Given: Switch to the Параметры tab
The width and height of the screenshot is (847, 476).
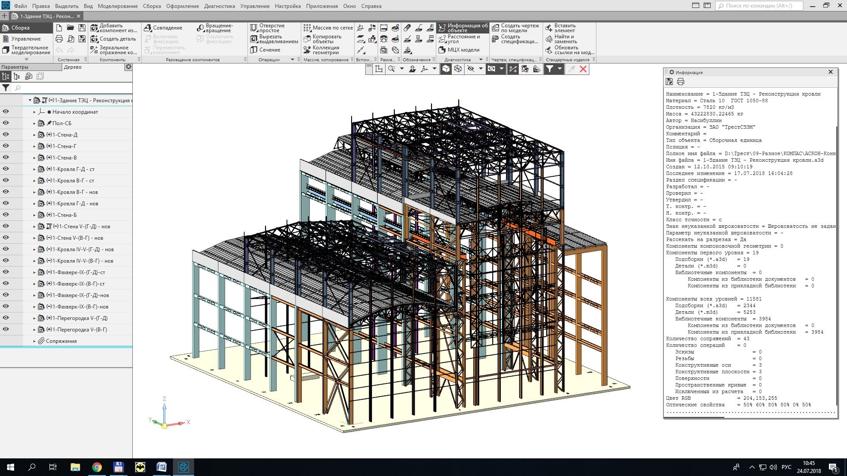Looking at the screenshot, I should tap(15, 67).
